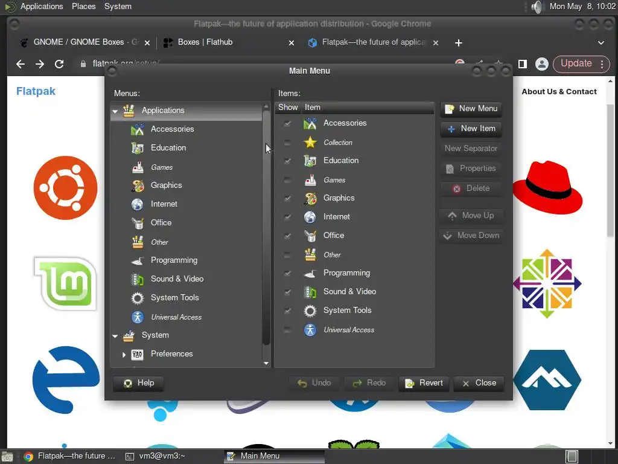Click Other icon in Items list
The height and width of the screenshot is (464, 618).
(x=310, y=255)
